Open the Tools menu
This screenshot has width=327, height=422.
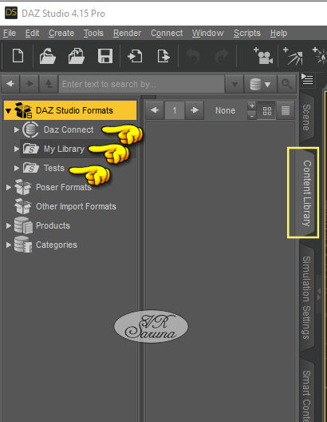click(93, 33)
